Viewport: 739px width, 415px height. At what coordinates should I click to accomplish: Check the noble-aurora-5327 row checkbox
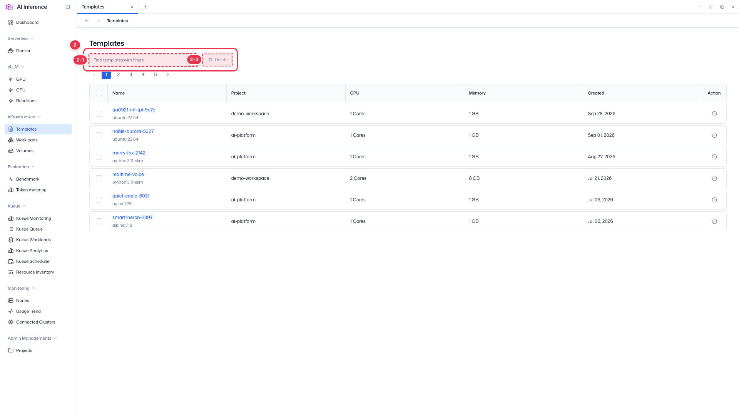[99, 135]
